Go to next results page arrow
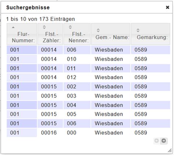 tap(164, 141)
